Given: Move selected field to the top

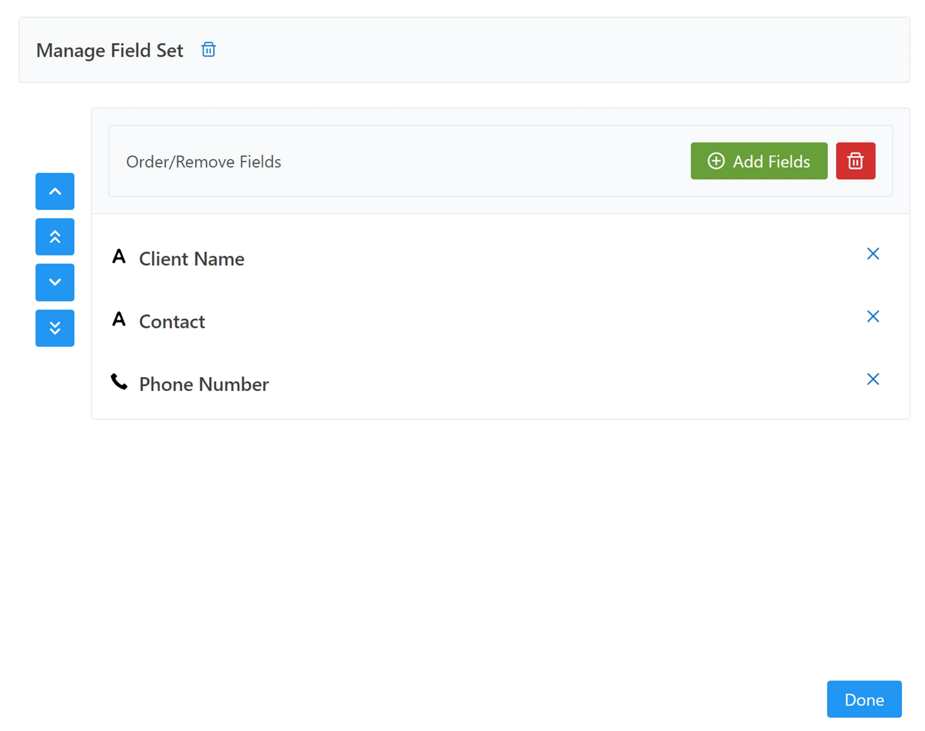Looking at the screenshot, I should (55, 236).
